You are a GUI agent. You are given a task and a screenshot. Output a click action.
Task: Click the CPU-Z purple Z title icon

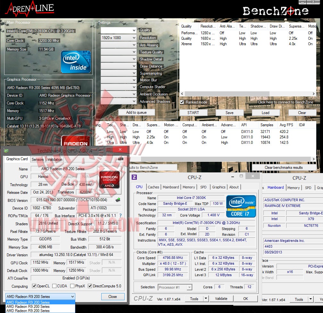(134, 177)
